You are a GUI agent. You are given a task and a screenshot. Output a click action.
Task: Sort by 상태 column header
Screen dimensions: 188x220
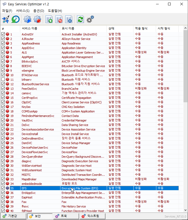pos(120,28)
